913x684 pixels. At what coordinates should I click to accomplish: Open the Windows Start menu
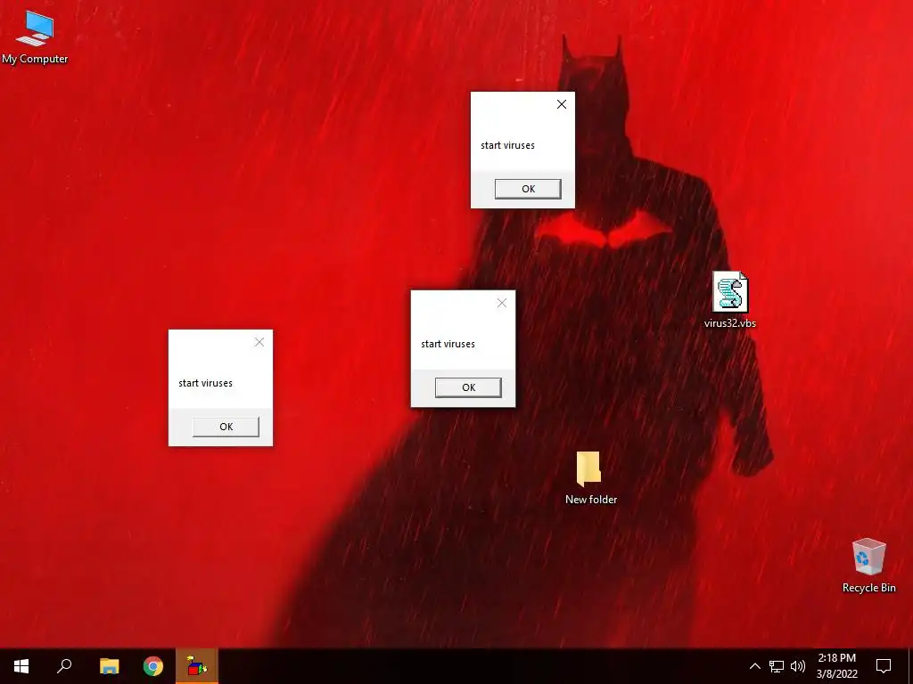(21, 666)
